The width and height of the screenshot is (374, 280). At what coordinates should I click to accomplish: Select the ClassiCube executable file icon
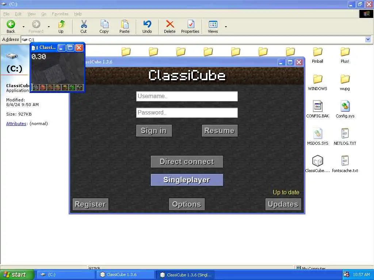click(x=317, y=161)
